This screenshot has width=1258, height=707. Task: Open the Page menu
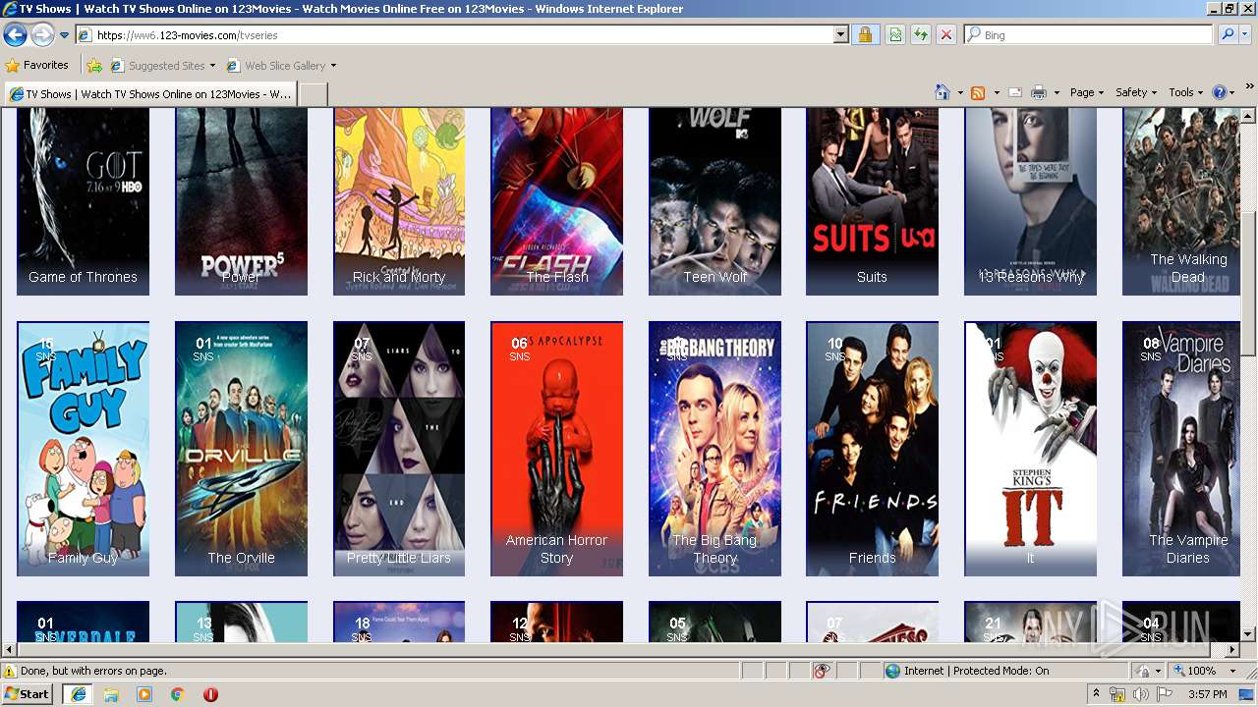point(1086,92)
